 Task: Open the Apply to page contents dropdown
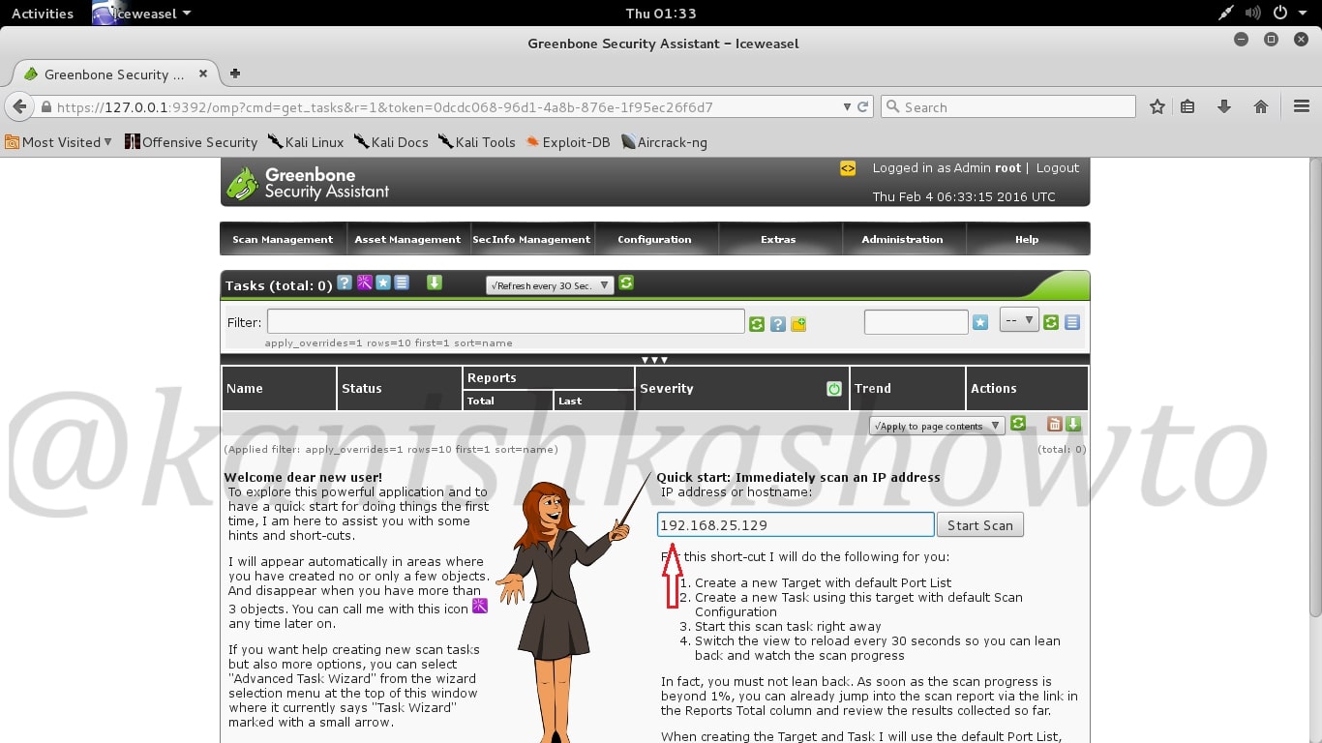tap(937, 426)
